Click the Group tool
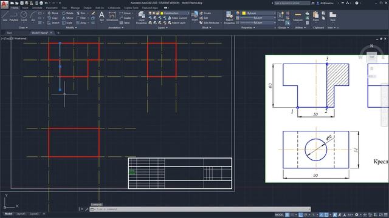389x218 pixels. tap(281, 16)
